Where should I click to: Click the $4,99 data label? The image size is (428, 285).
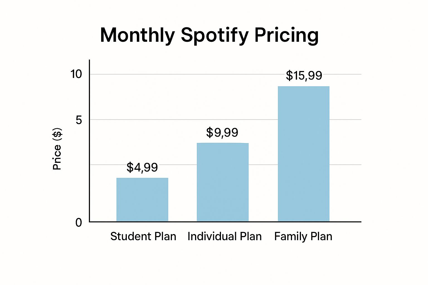point(142,167)
